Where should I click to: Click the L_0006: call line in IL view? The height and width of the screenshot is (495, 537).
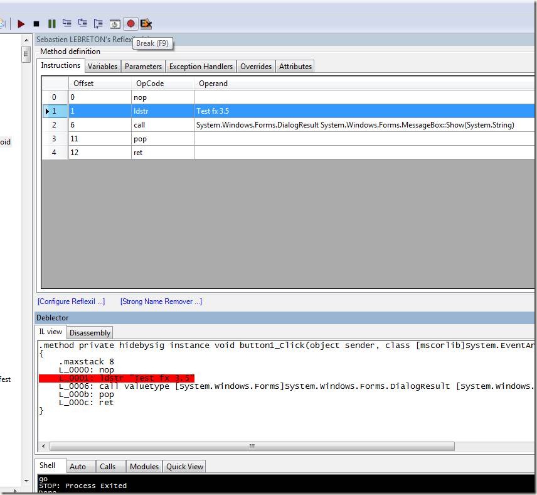296,386
